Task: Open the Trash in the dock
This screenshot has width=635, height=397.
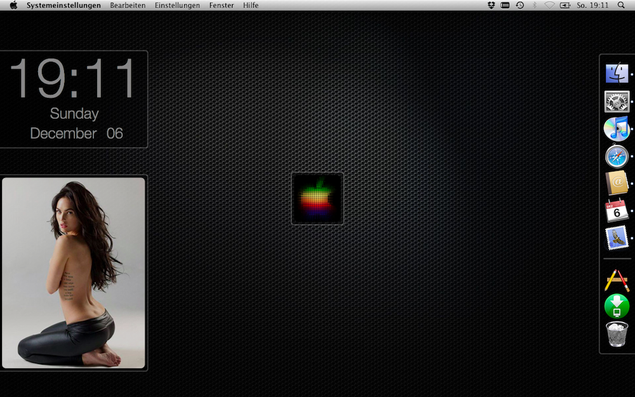Action: pos(617,334)
